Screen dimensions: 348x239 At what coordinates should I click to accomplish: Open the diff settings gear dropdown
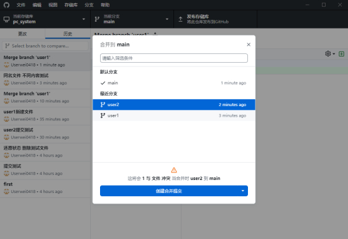tap(330, 53)
